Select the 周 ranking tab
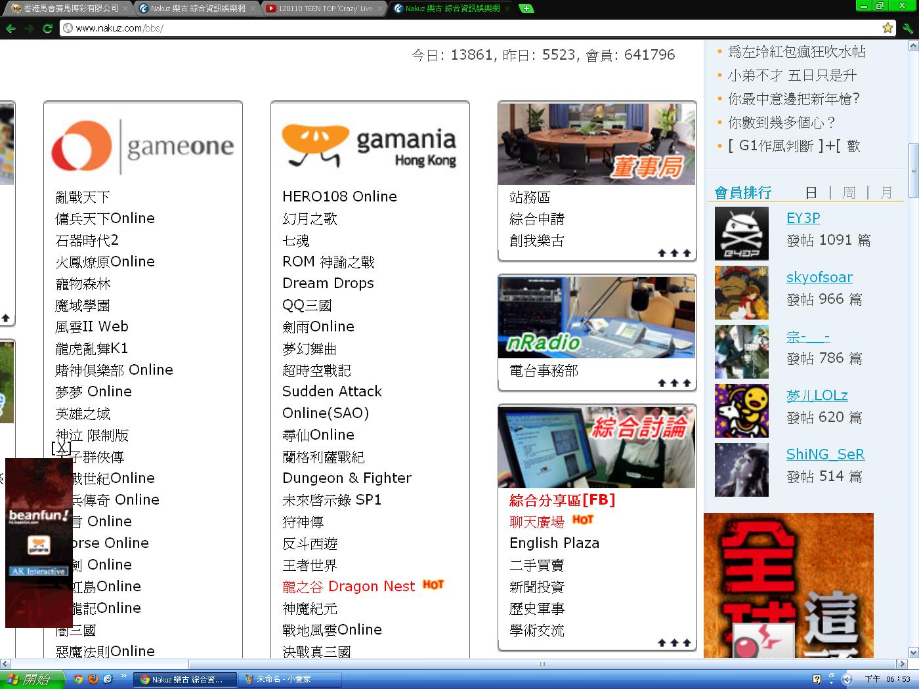Image resolution: width=919 pixels, height=689 pixels. 849,192
